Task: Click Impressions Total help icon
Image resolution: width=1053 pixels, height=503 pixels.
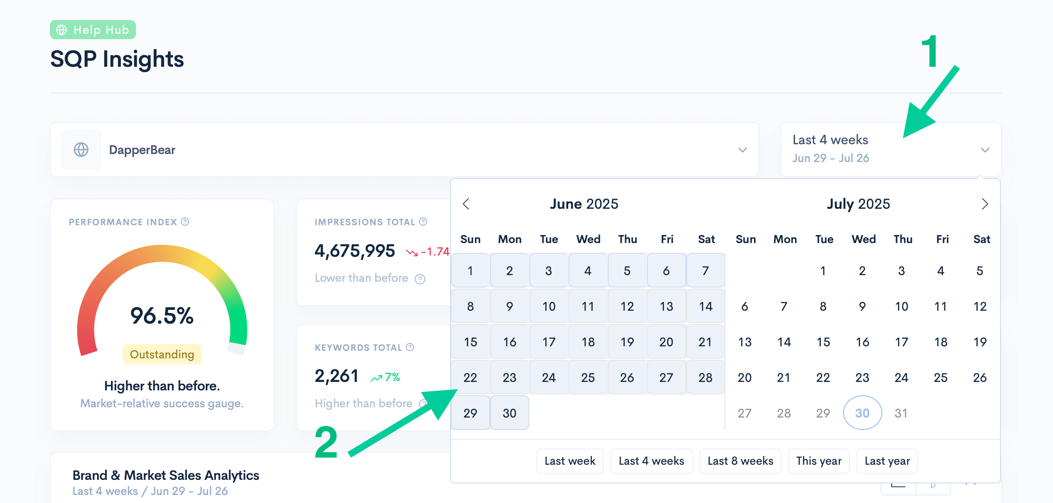Action: 423,222
